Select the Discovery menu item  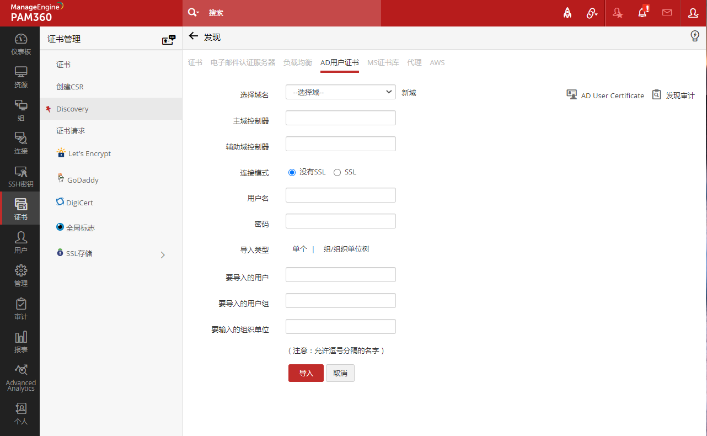click(111, 109)
